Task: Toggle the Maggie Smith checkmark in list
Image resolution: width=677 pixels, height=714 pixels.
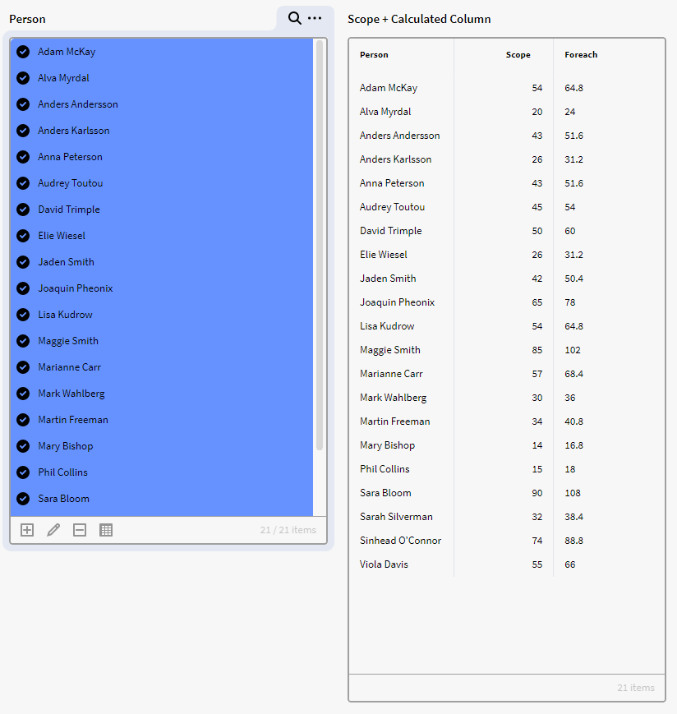Action: (x=23, y=341)
